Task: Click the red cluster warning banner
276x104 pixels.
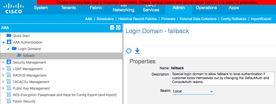Action: (157, 3)
